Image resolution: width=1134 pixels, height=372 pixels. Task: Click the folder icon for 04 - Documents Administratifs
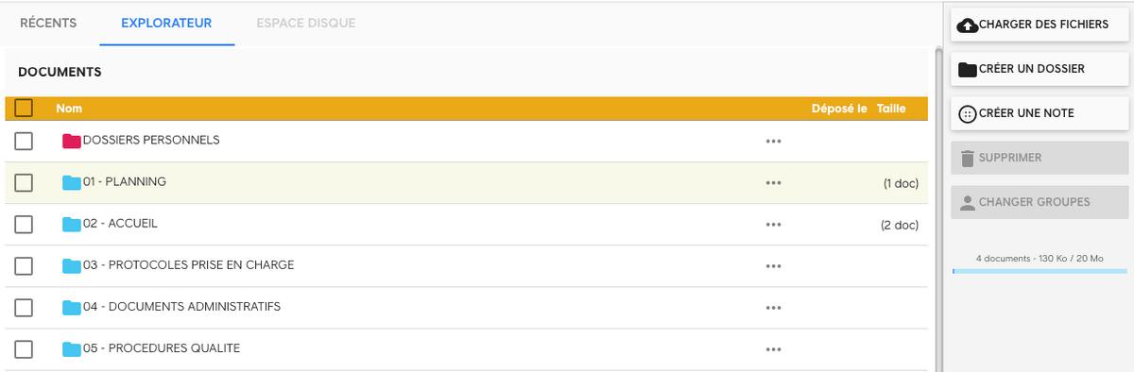point(72,307)
